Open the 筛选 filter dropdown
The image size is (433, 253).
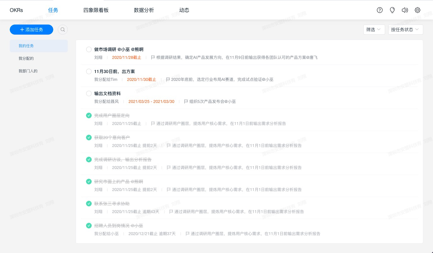point(374,30)
